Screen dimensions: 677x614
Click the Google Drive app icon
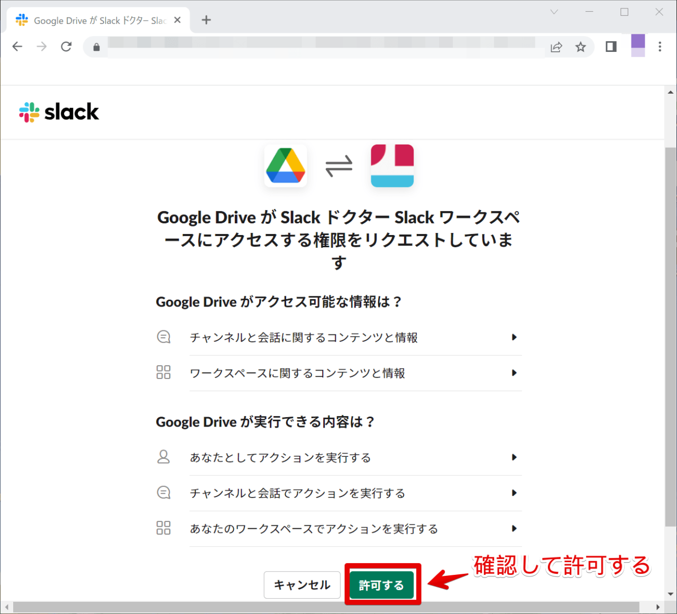point(286,166)
